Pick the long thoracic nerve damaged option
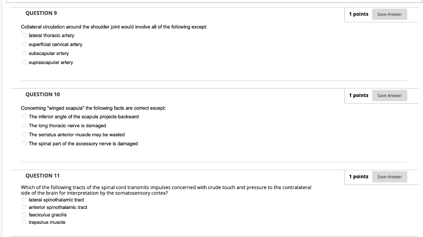The height and width of the screenshot is (237, 423). (x=24, y=126)
